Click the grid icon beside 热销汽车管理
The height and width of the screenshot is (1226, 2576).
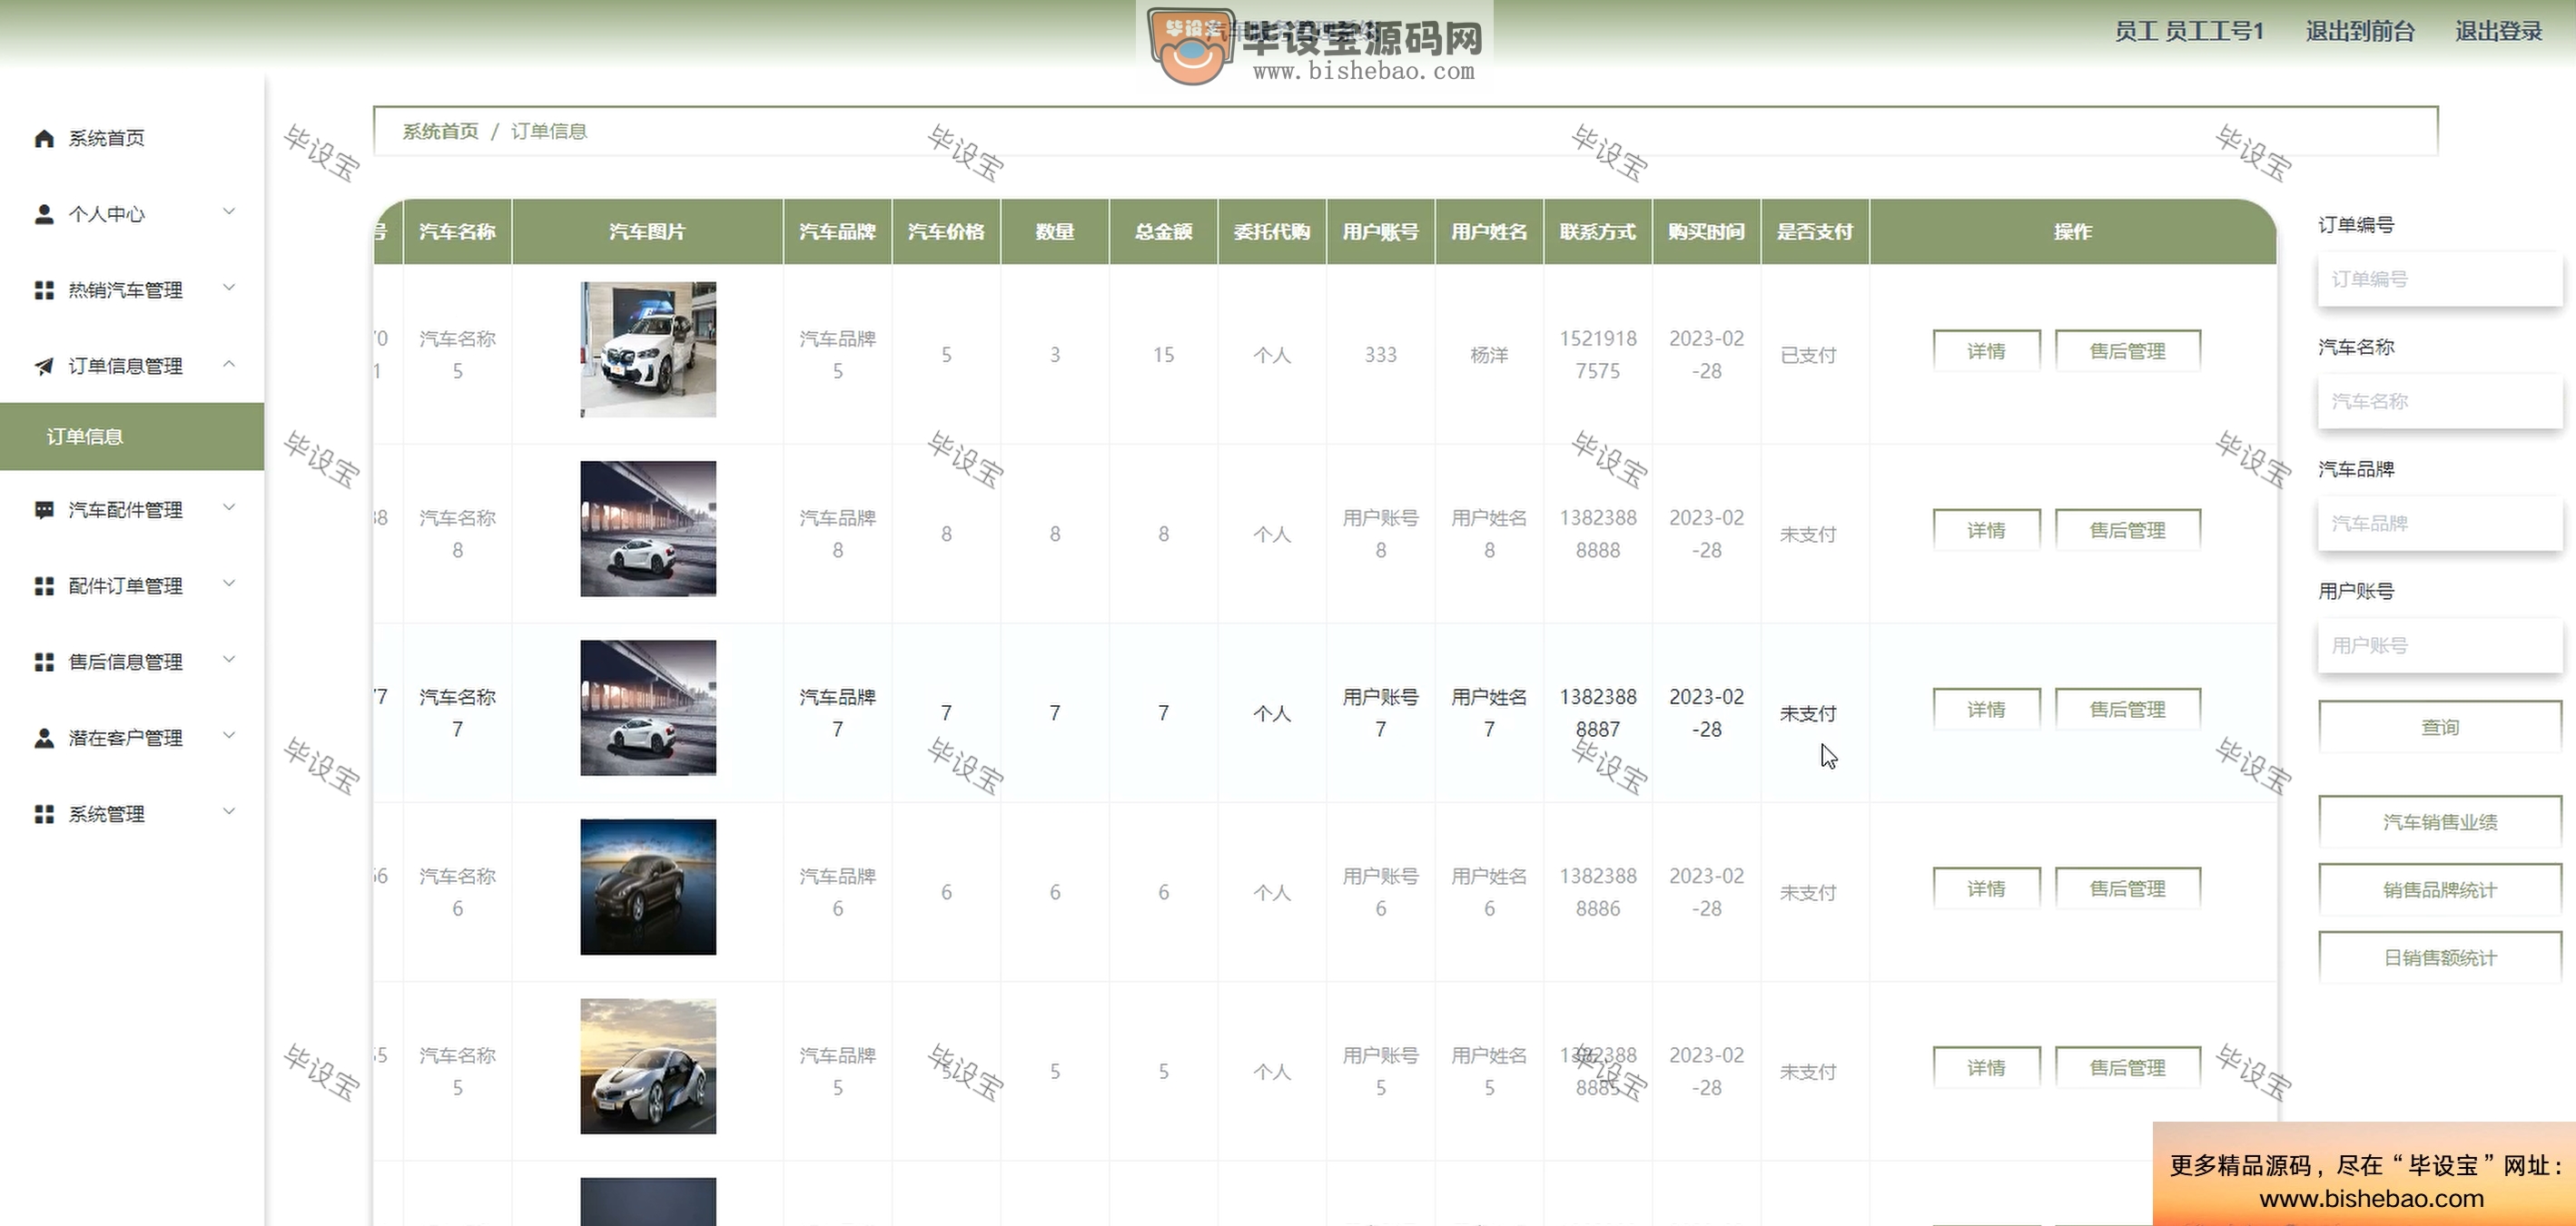point(44,289)
